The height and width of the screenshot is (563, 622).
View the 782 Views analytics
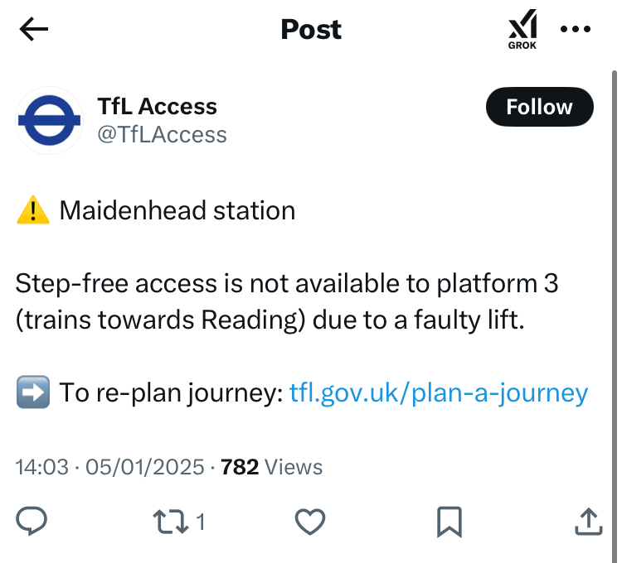click(x=271, y=467)
